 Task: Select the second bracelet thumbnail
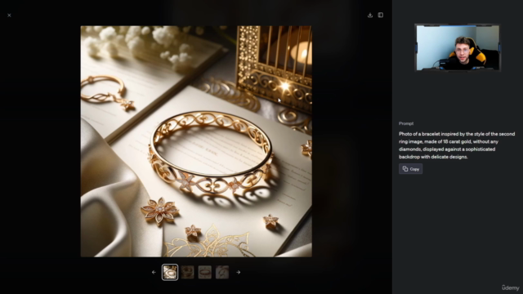click(x=187, y=272)
